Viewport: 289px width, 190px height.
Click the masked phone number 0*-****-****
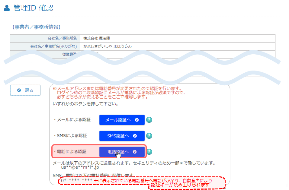click(77, 181)
